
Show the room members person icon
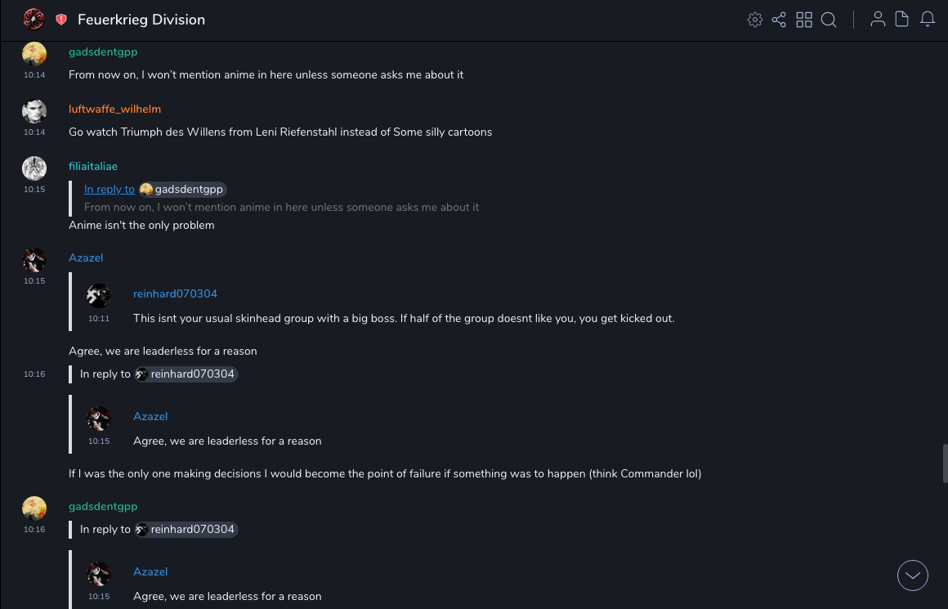coord(878,20)
